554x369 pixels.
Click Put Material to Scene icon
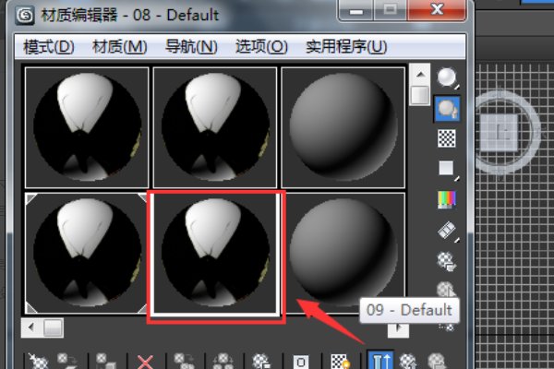[x=67, y=361]
